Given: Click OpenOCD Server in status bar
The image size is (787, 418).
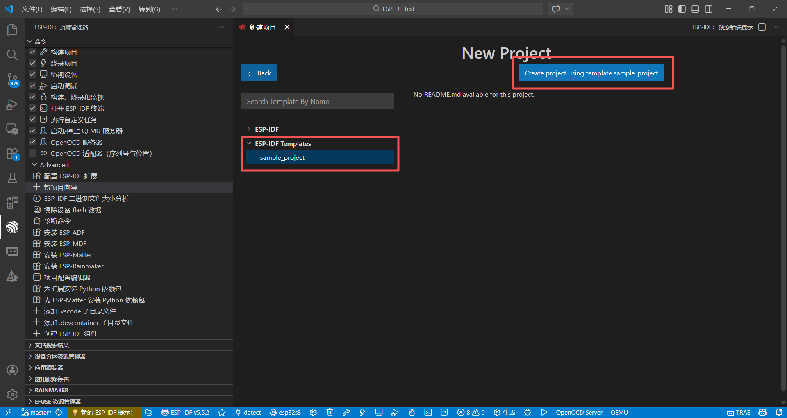Looking at the screenshot, I should tap(579, 412).
